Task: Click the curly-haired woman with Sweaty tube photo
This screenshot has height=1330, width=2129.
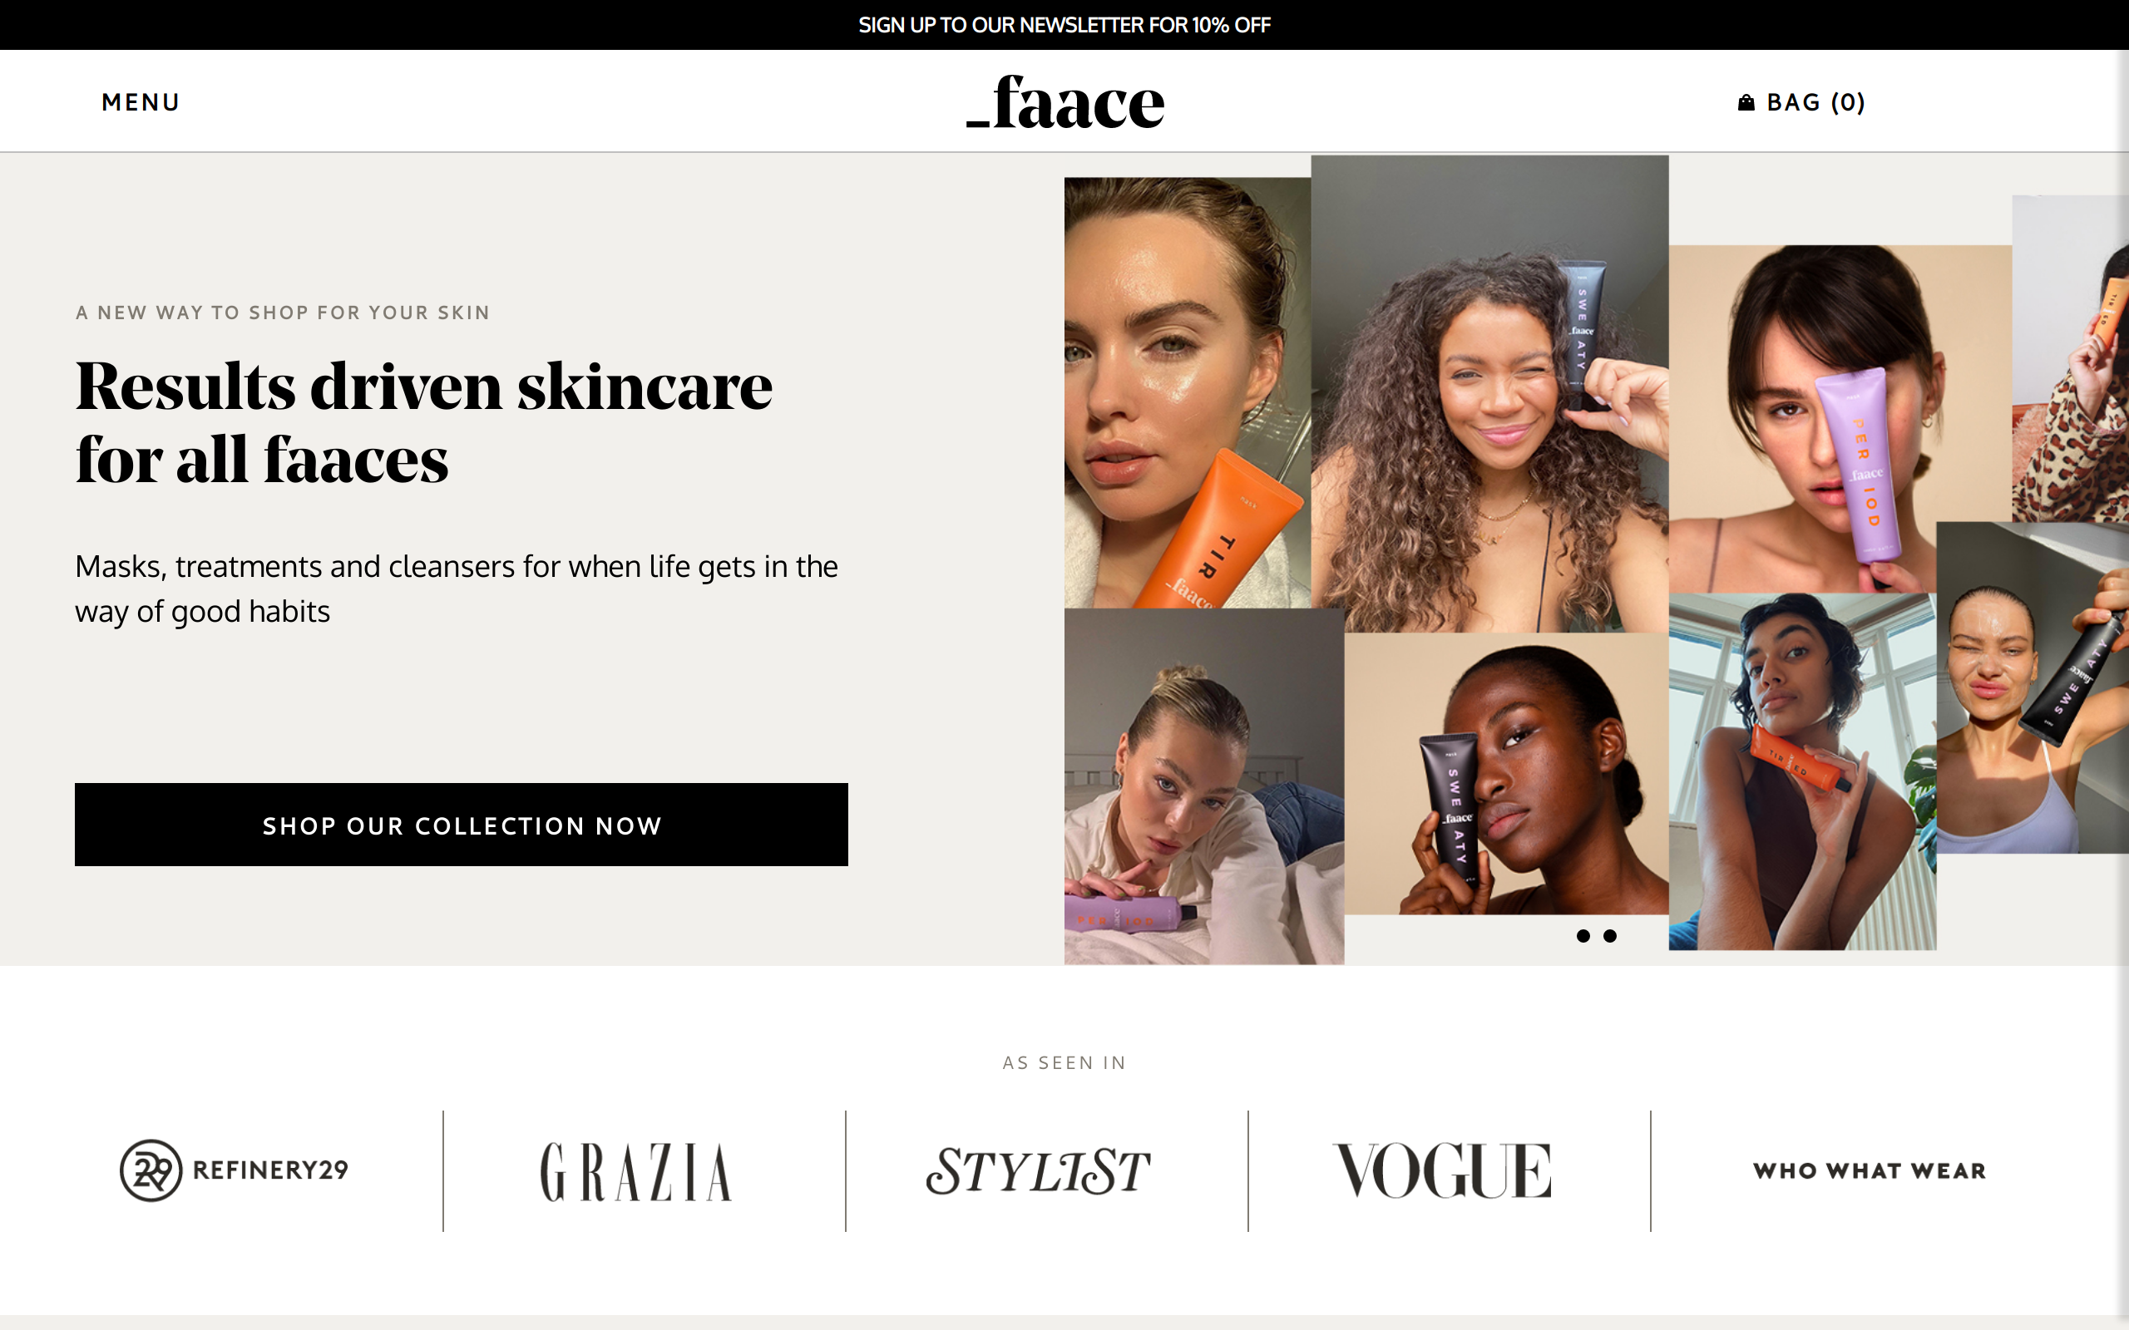Action: point(1489,393)
